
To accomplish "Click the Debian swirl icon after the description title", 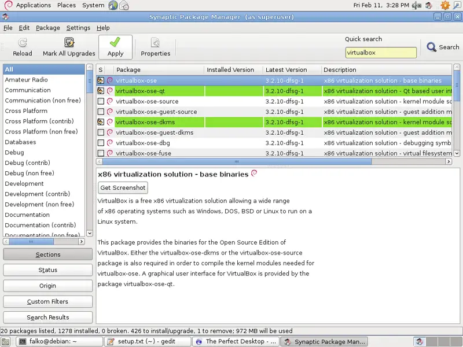I will (x=254, y=173).
